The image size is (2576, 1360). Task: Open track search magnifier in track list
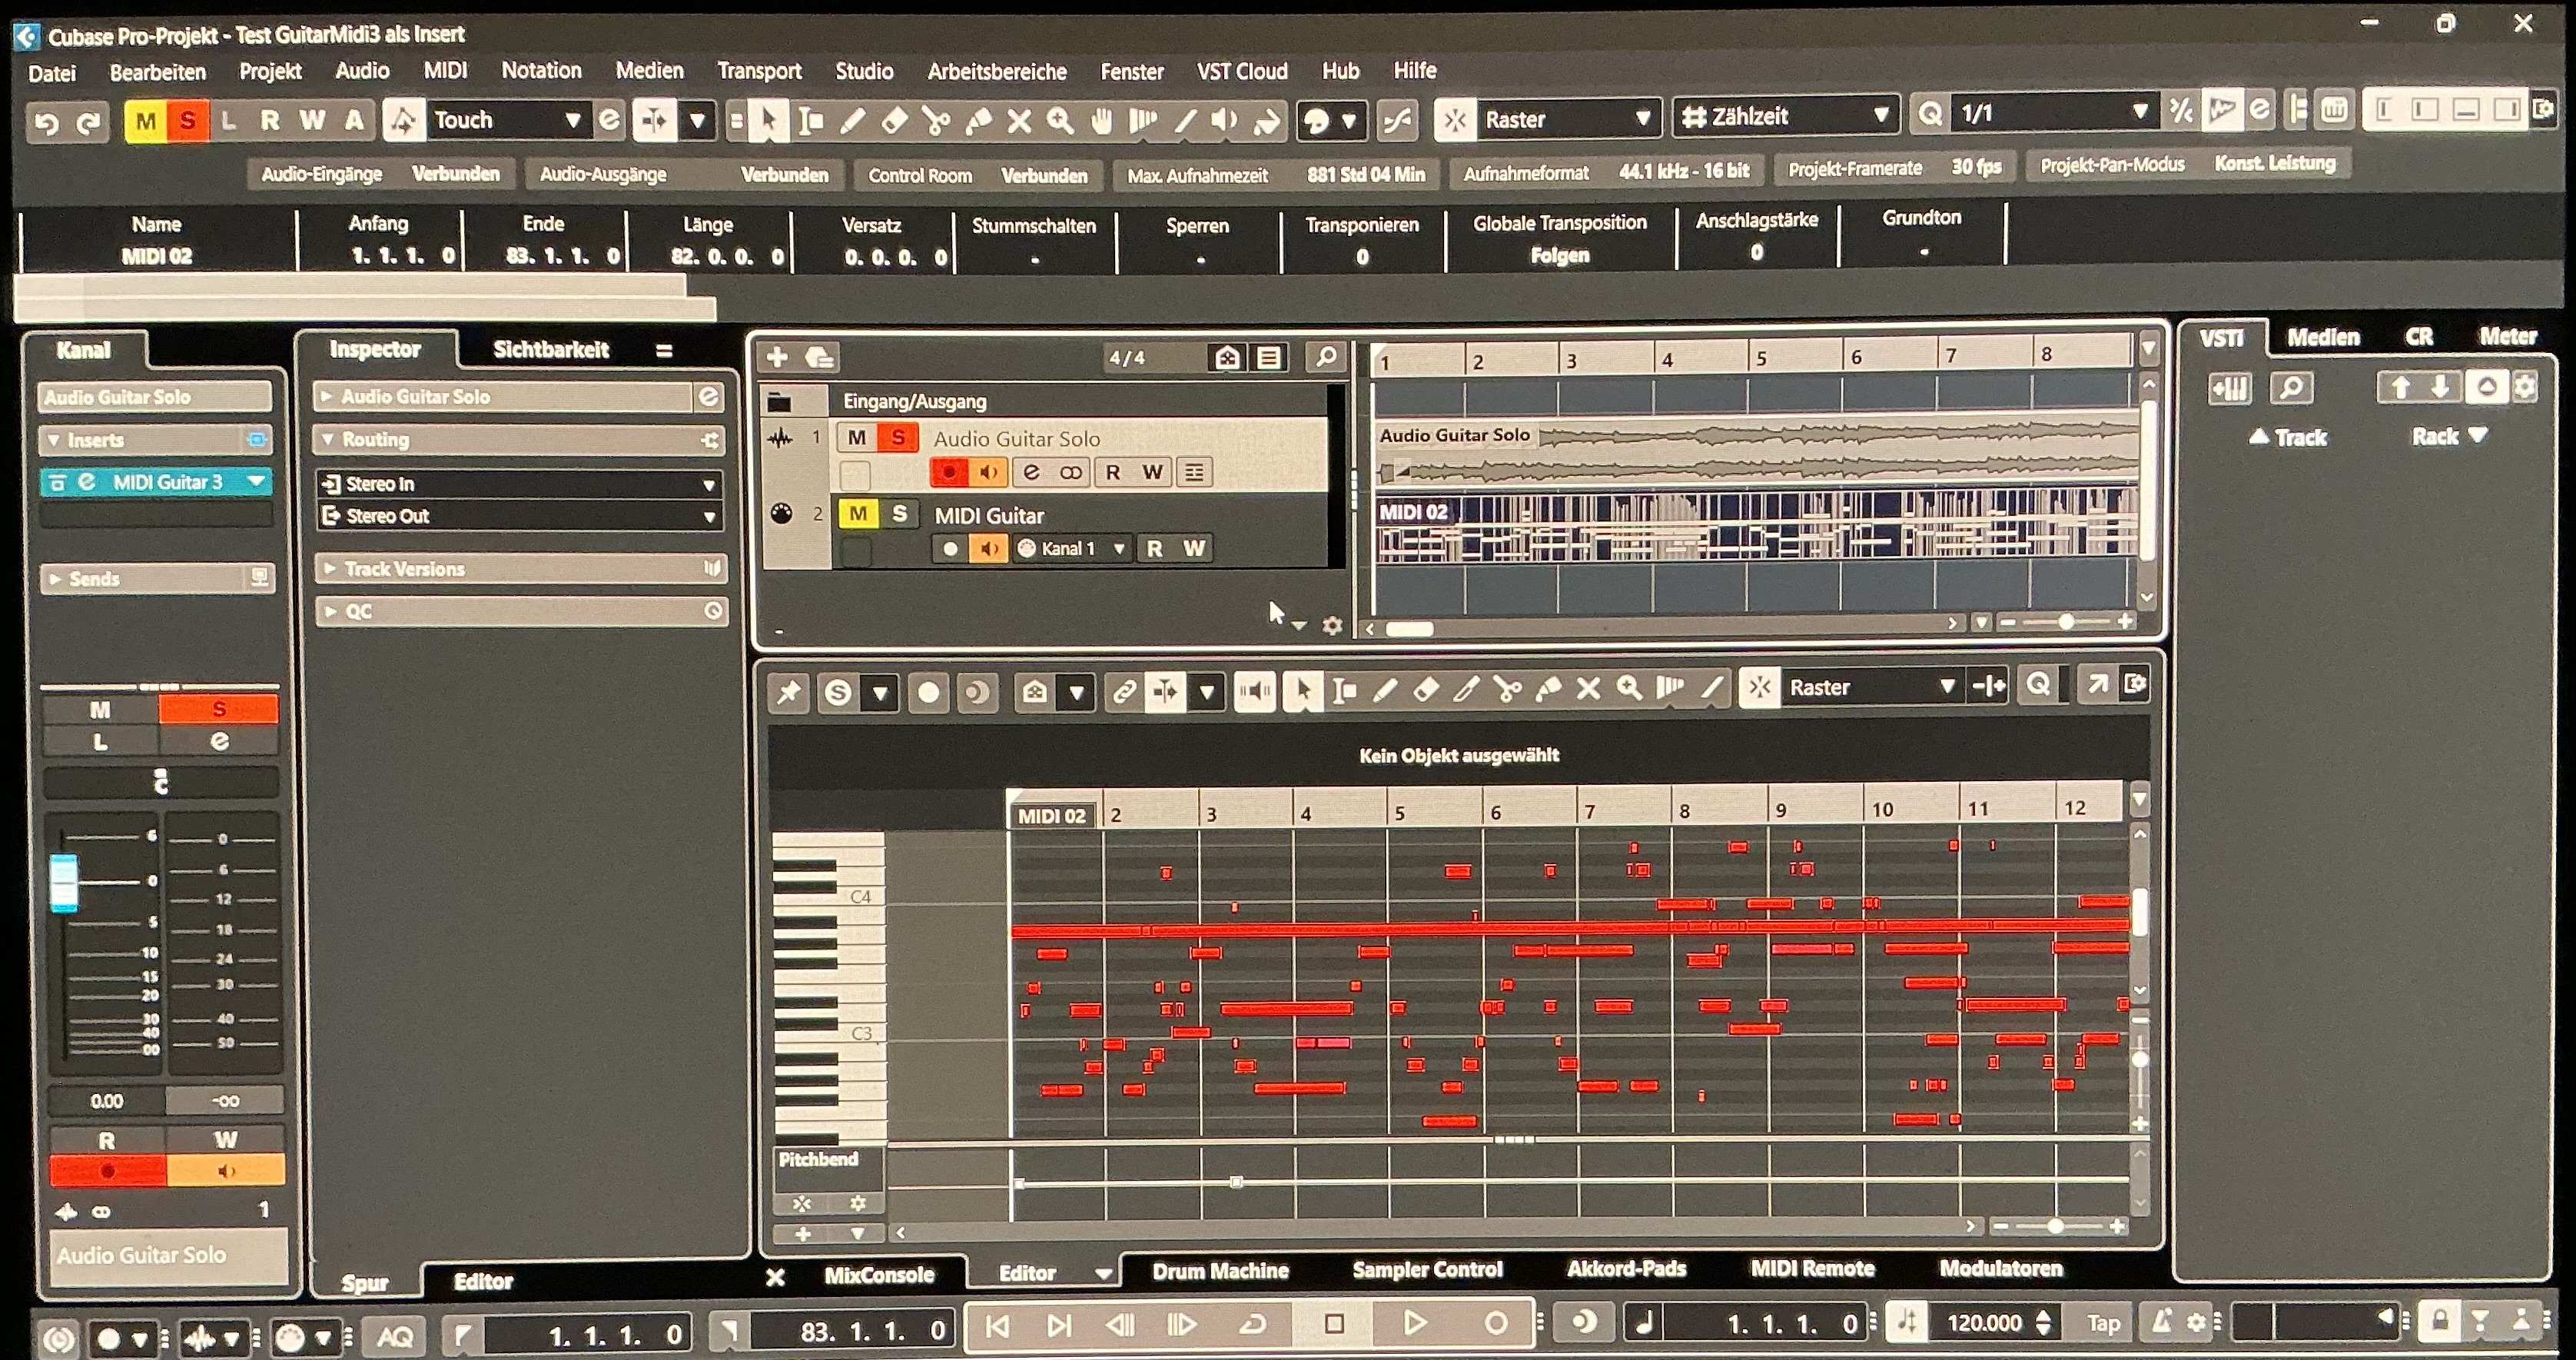[x=1326, y=356]
